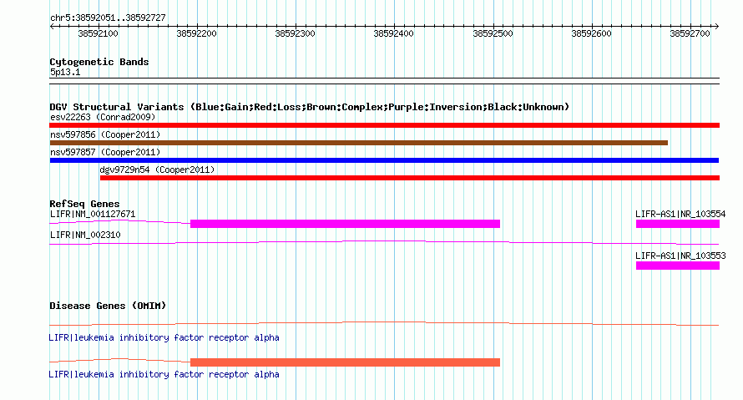
Task: Click the LIFR-AS1|NR_103554 gene label
Action: coord(680,215)
